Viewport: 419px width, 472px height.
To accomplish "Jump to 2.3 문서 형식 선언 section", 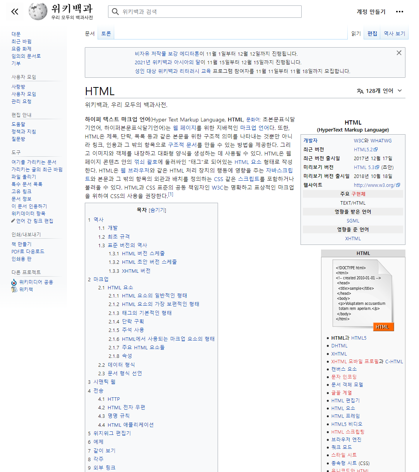I will click(120, 373).
